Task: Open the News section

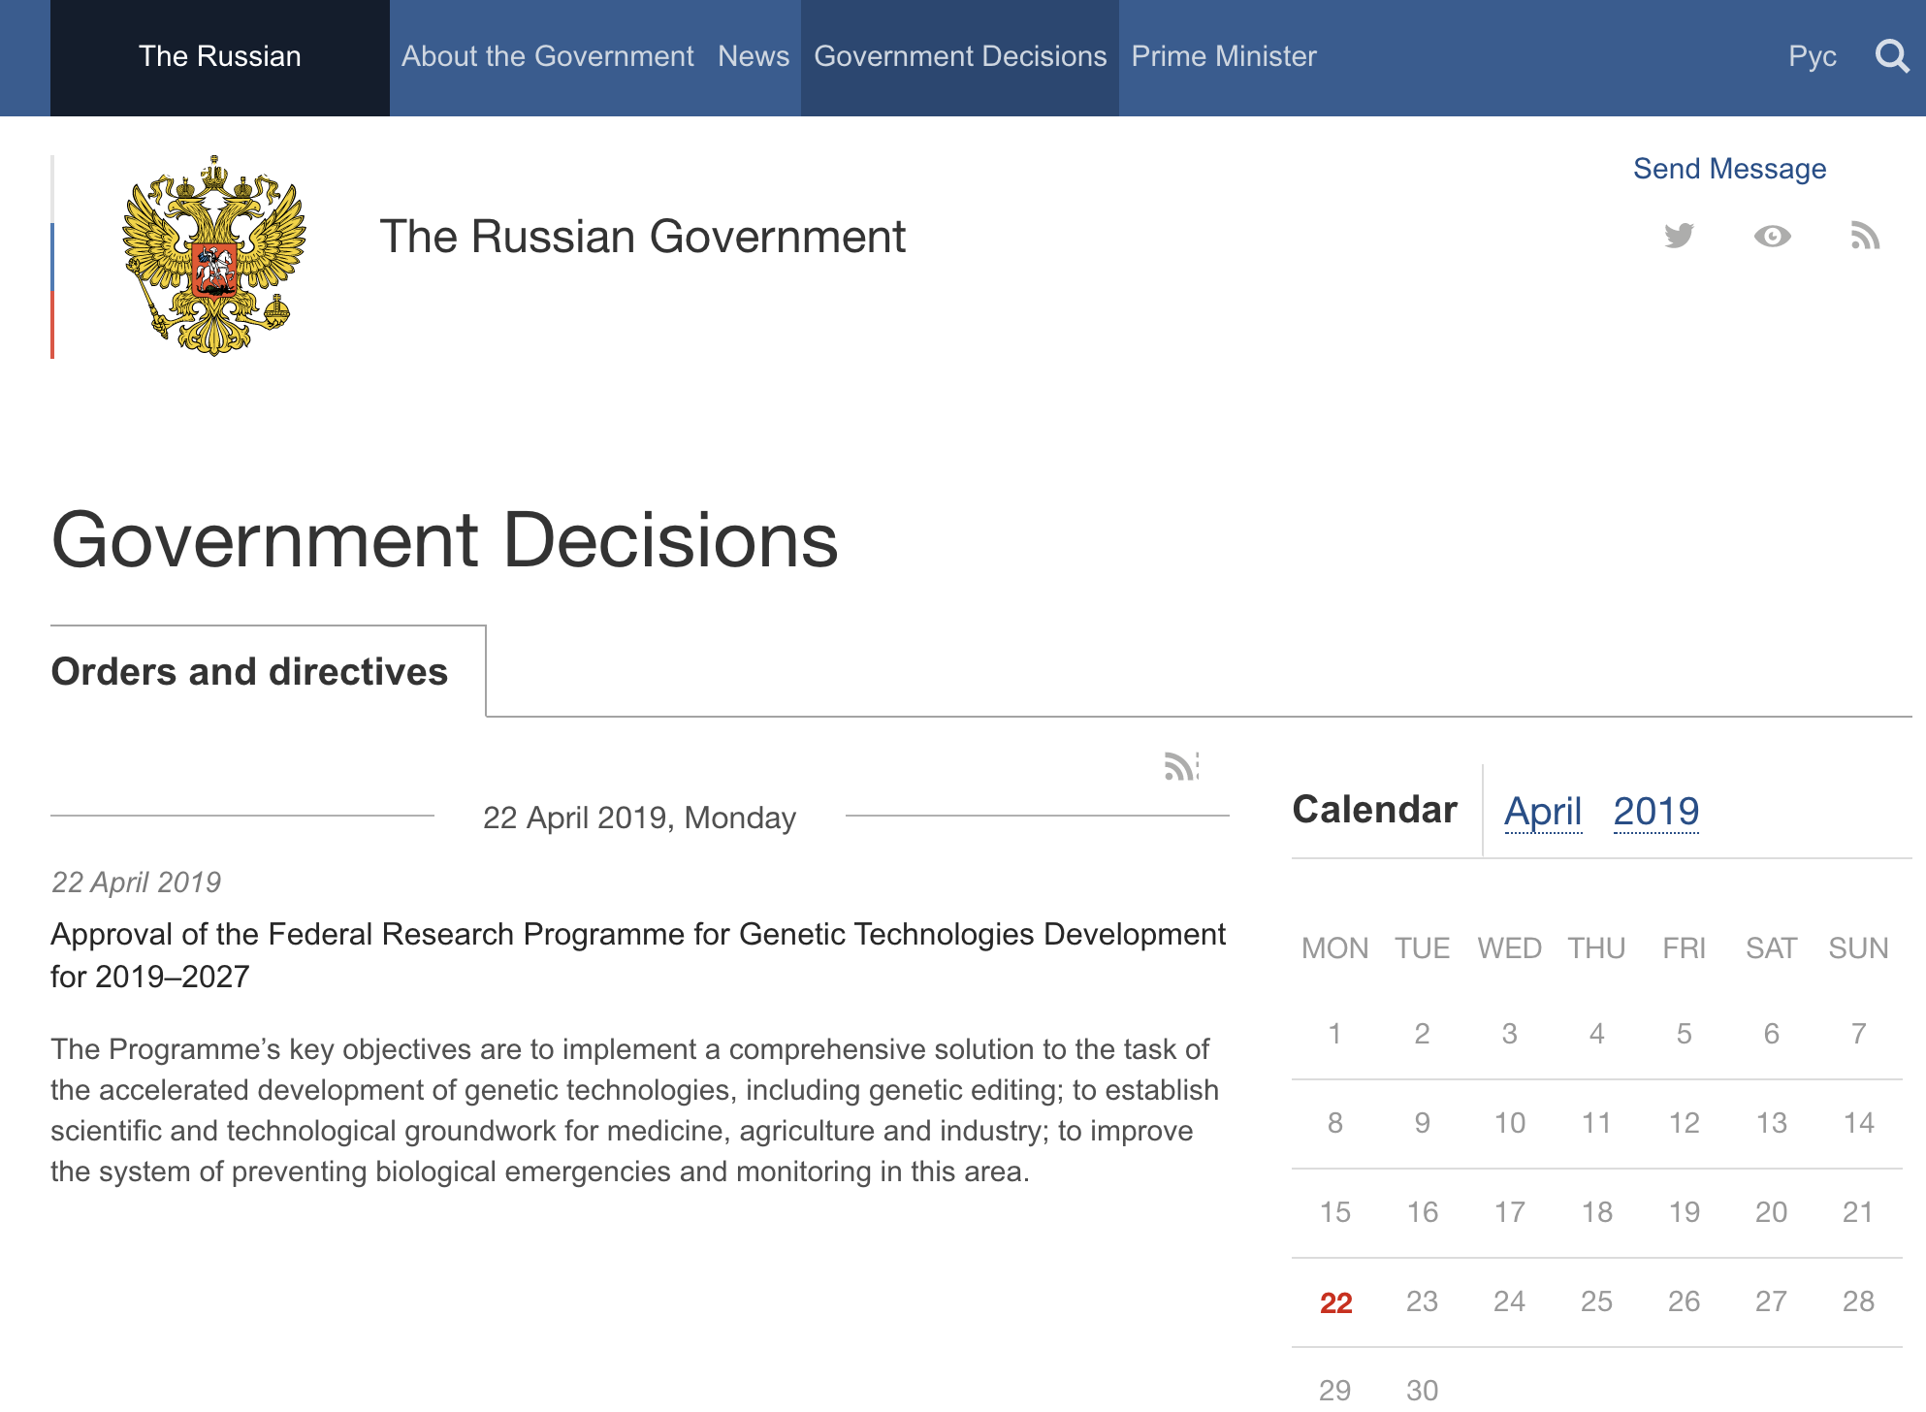Action: [754, 56]
